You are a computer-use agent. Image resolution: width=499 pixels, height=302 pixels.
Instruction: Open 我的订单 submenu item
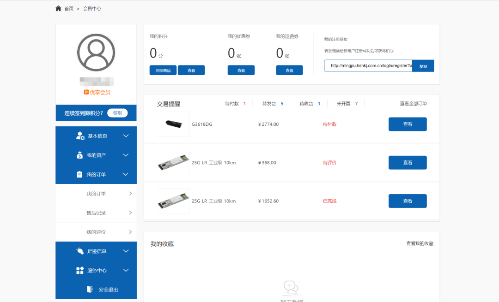click(96, 194)
